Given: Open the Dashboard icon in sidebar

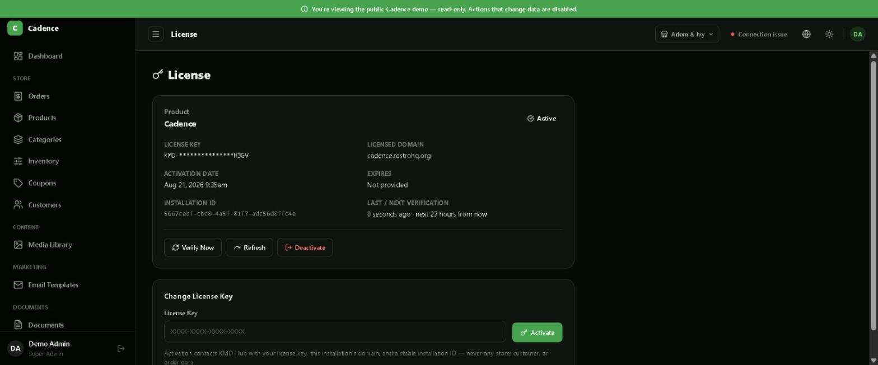Looking at the screenshot, I should (18, 56).
